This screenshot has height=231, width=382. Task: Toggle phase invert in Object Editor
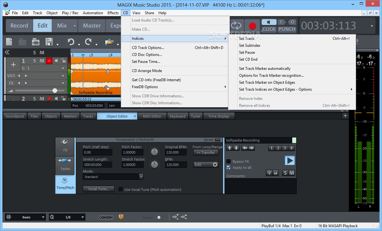269,173
